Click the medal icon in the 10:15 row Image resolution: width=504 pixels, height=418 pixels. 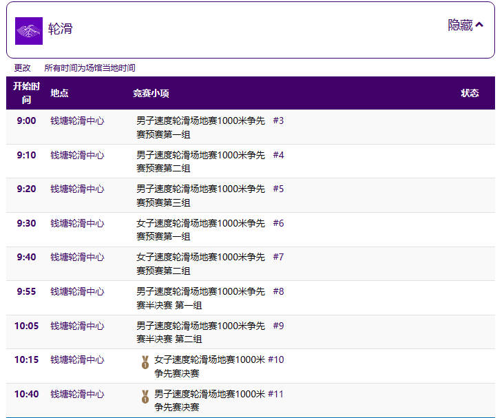click(145, 362)
